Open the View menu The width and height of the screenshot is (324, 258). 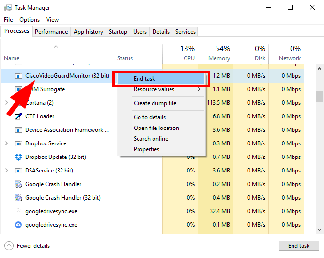pyautogui.click(x=52, y=20)
